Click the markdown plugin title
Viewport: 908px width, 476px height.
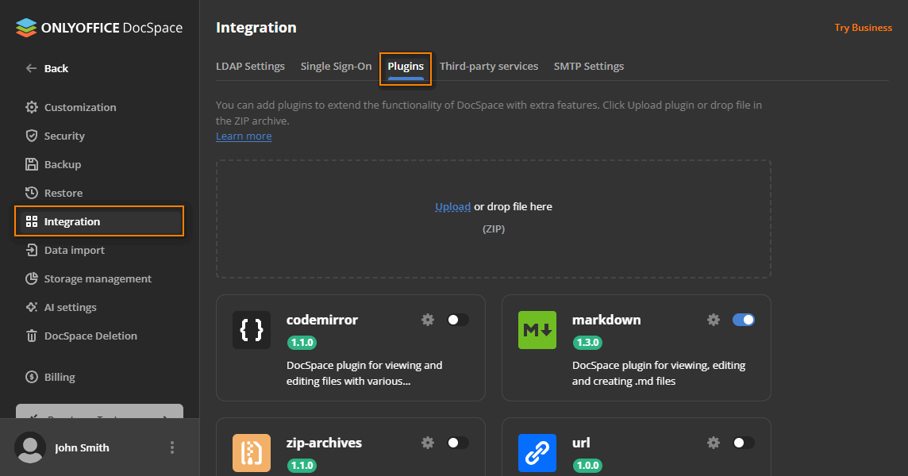606,320
